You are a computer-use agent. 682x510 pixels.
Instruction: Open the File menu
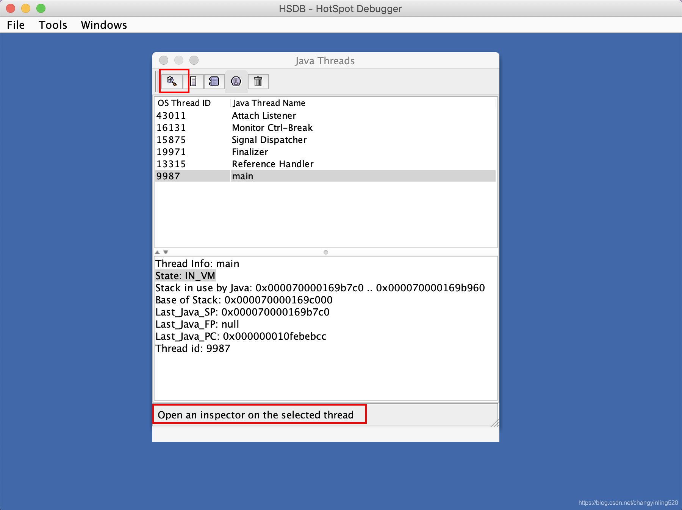16,25
